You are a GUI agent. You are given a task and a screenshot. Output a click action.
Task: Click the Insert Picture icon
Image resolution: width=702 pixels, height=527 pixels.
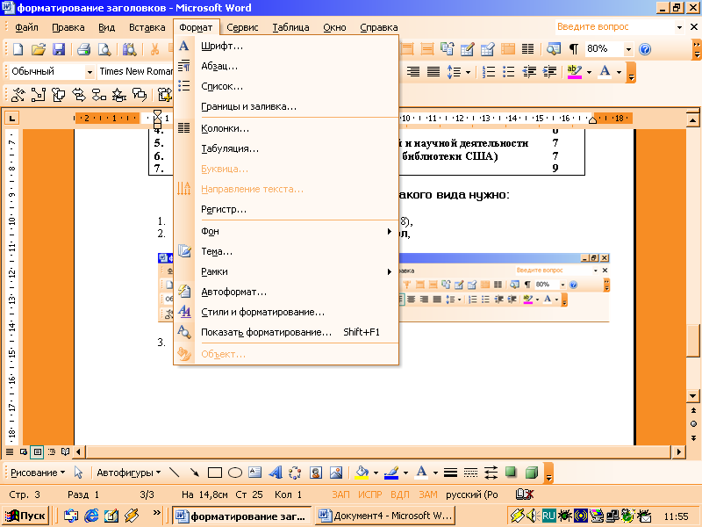[x=336, y=473]
